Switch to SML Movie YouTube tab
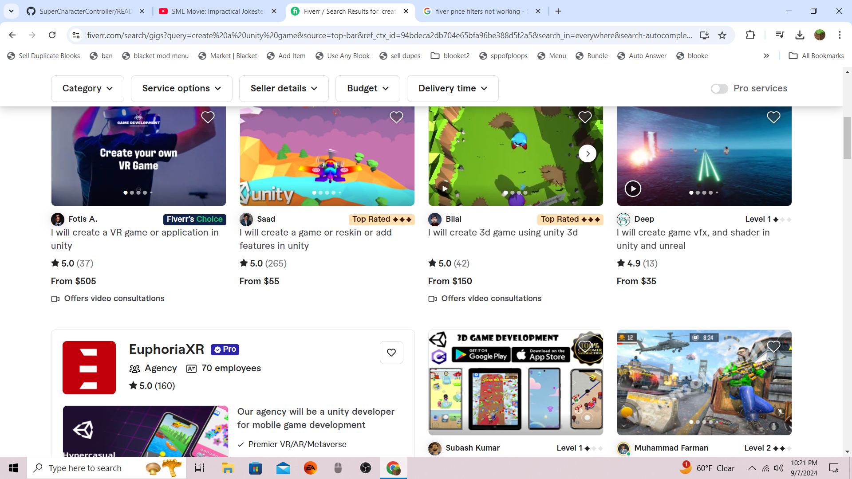 [217, 11]
